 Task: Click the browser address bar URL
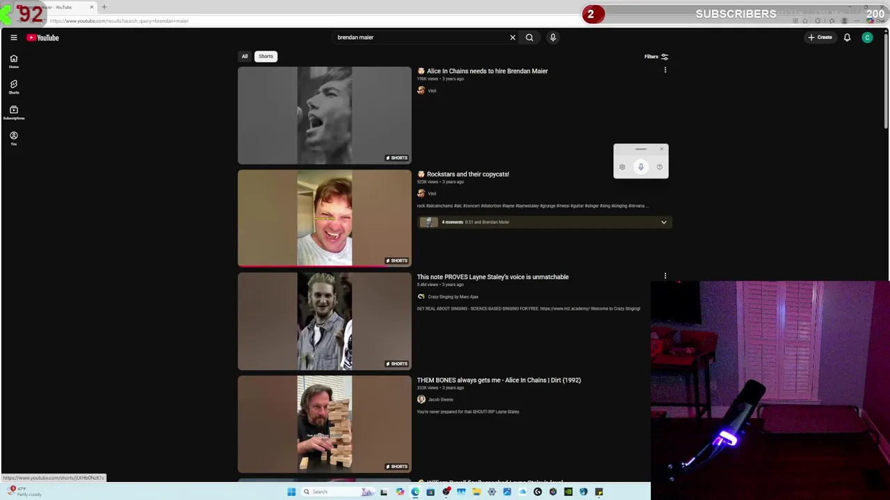click(120, 21)
